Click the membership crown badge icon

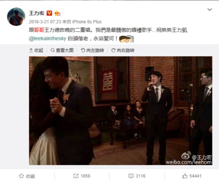(x=57, y=13)
